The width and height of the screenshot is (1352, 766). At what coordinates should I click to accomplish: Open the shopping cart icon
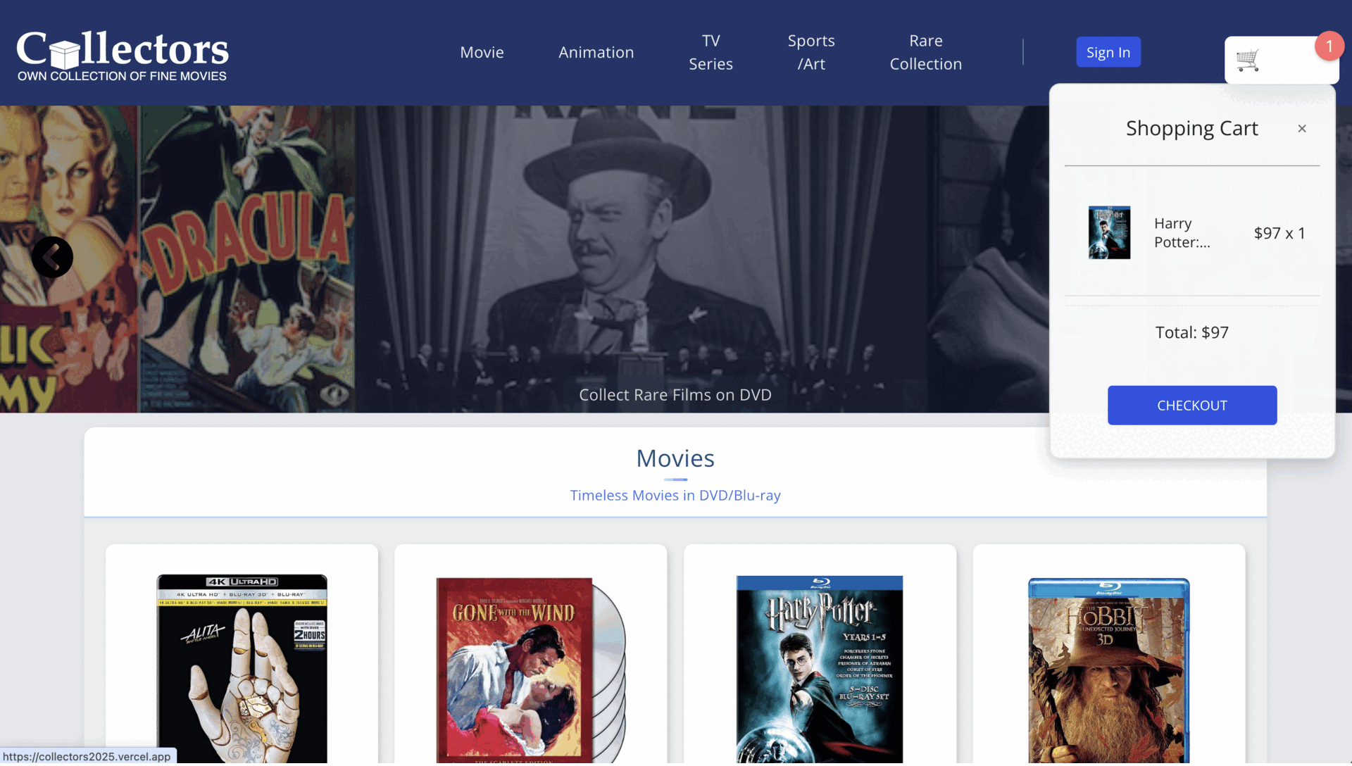click(1248, 61)
